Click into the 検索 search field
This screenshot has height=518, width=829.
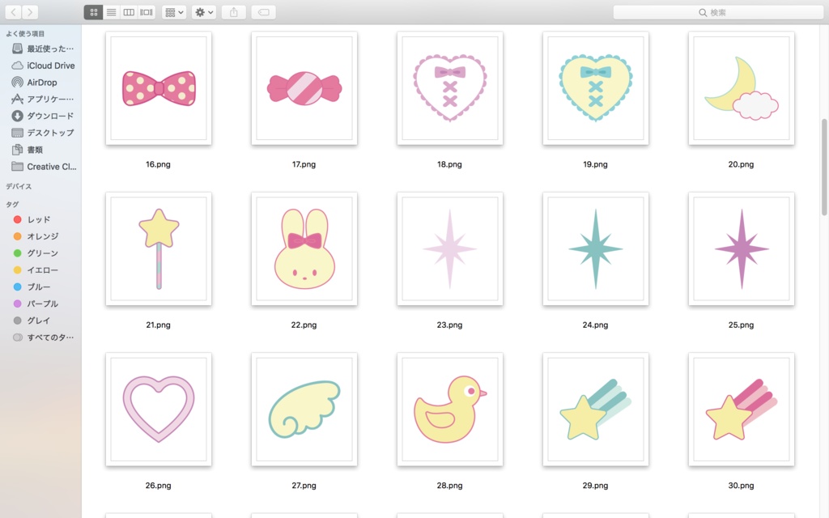pos(718,12)
